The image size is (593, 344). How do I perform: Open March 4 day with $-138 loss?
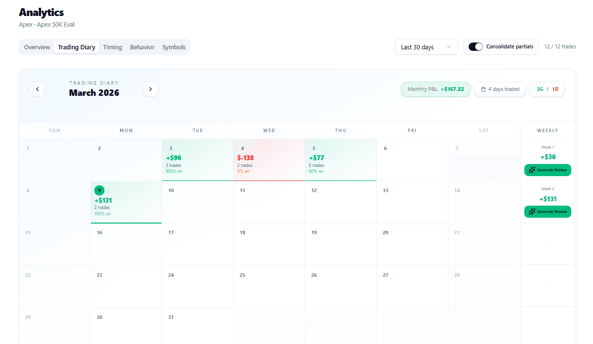pos(269,160)
